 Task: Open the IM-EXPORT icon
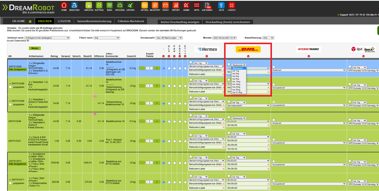155,5
